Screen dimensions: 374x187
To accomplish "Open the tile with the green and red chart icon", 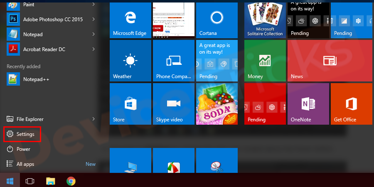I will click(x=174, y=160).
